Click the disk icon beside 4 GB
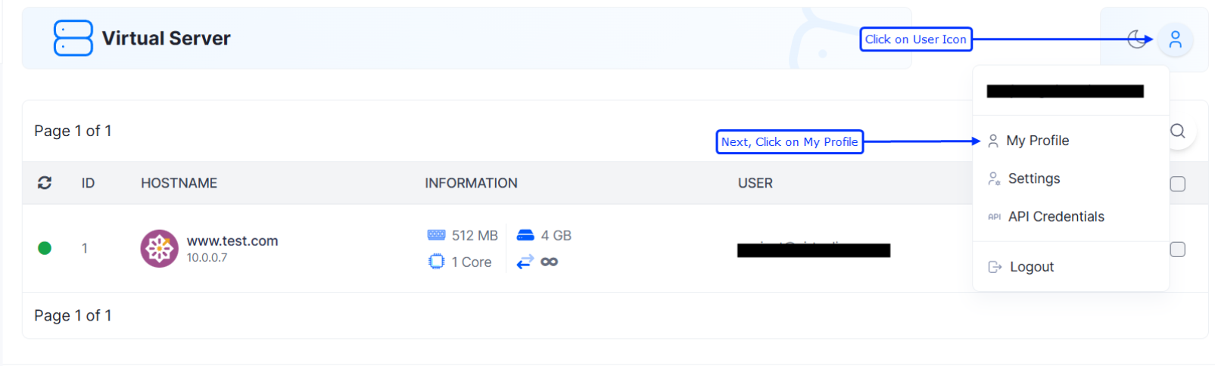This screenshot has height=366, width=1215. click(x=525, y=235)
